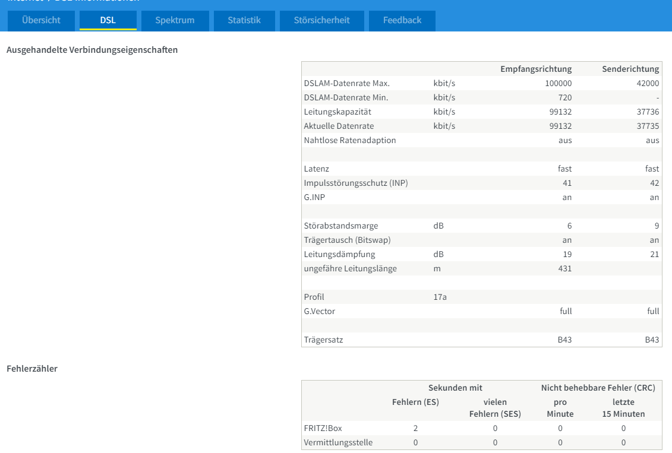Open the Übersicht tab
The width and height of the screenshot is (672, 453).
click(41, 20)
